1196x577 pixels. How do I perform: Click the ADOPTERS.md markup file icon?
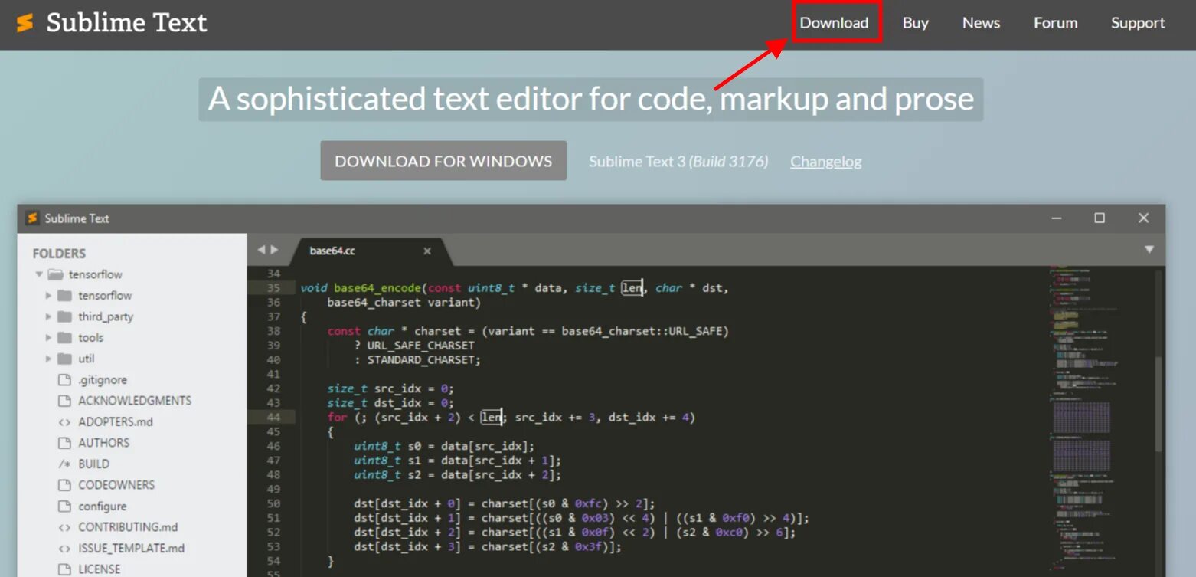tap(64, 422)
